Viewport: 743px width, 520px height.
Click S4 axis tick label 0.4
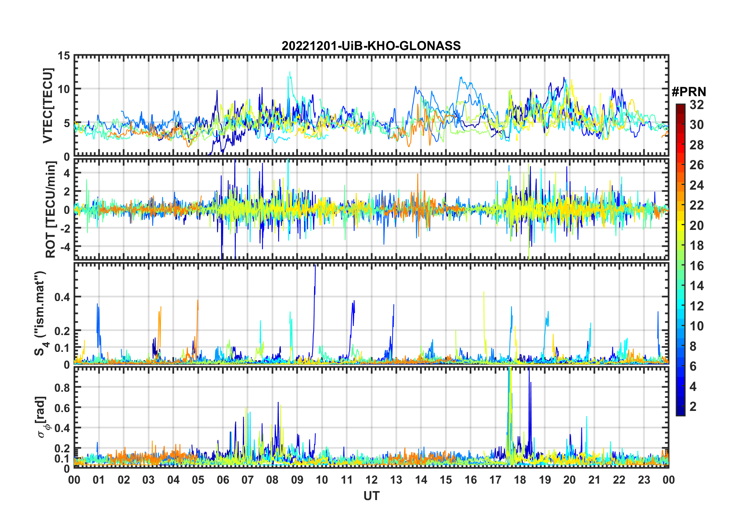tap(62, 297)
